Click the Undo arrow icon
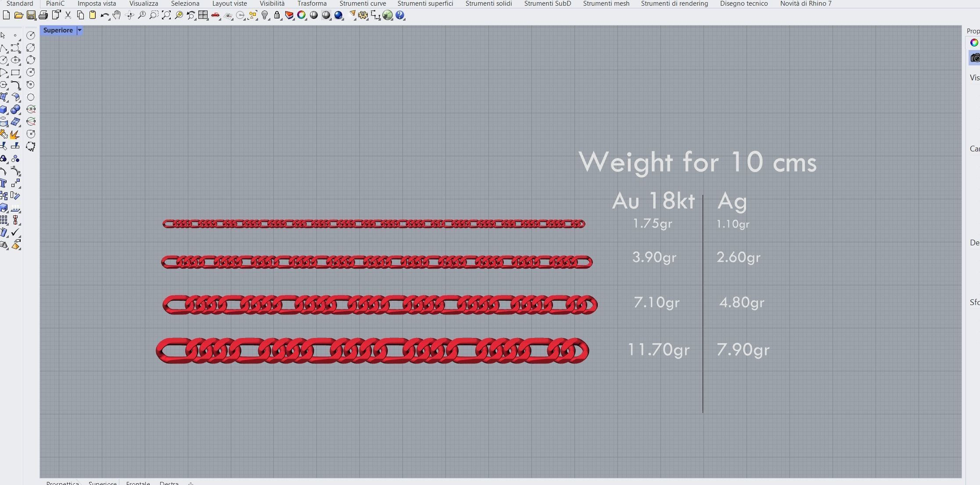Viewport: 980px width, 485px height. [104, 15]
